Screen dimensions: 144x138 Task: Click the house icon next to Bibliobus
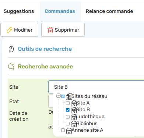pyautogui.click(x=74, y=124)
